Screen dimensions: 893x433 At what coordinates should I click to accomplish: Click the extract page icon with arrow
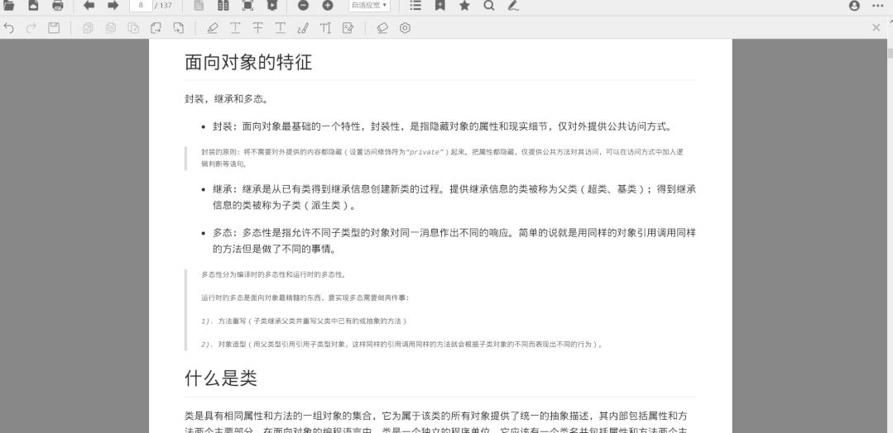tap(178, 28)
